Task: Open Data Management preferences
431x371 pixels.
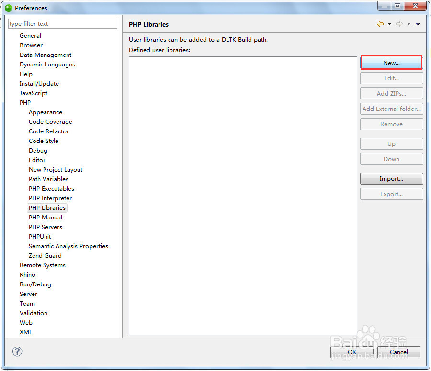Action: coord(45,55)
